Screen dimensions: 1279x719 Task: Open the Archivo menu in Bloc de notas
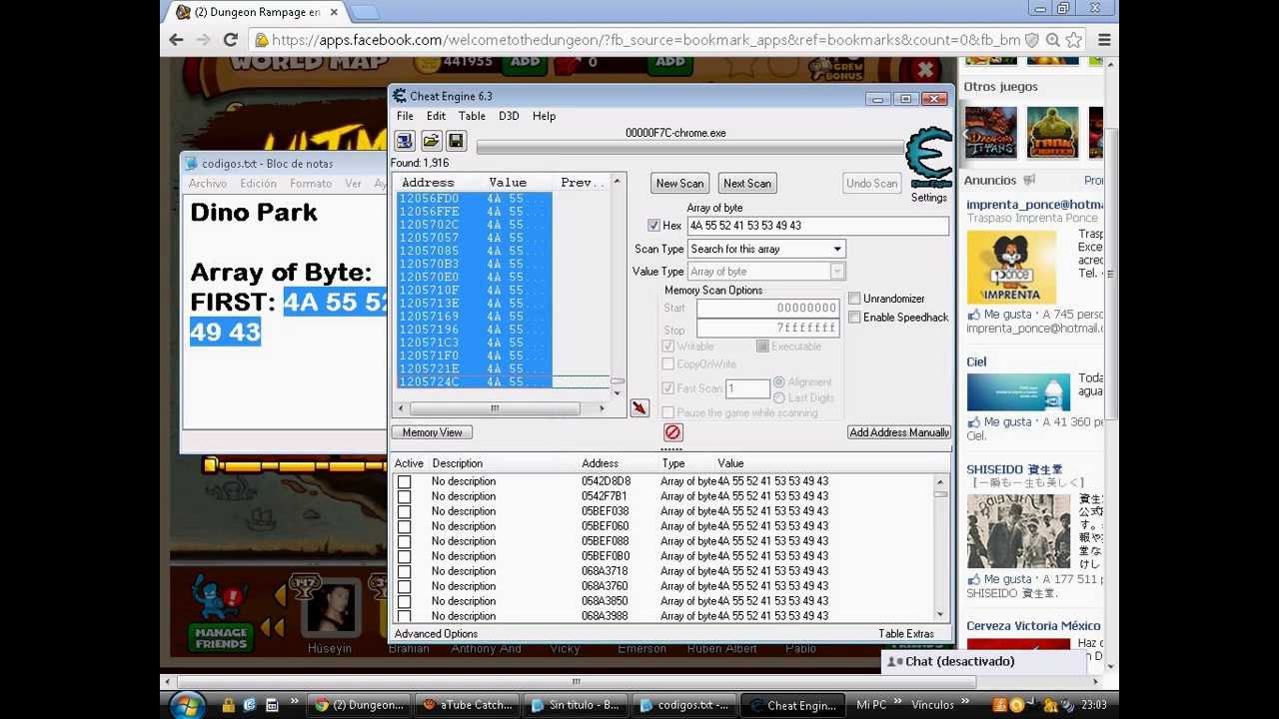[x=208, y=184]
